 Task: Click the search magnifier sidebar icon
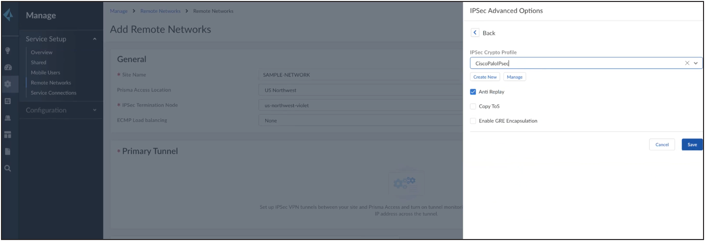(8, 168)
